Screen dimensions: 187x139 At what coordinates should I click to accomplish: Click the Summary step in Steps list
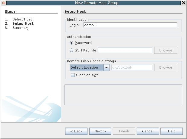(x=21, y=28)
